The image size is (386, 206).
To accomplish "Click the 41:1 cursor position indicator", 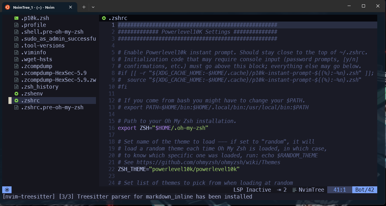I will [x=340, y=190].
